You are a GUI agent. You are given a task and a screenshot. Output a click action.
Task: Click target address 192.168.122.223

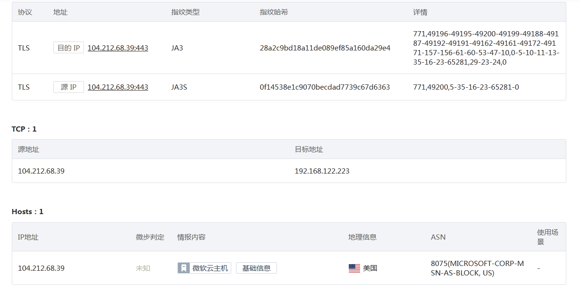[322, 171]
